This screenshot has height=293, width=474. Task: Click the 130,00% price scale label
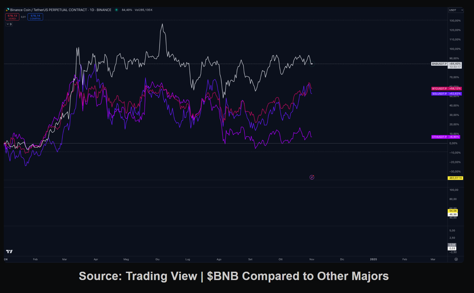click(455, 21)
